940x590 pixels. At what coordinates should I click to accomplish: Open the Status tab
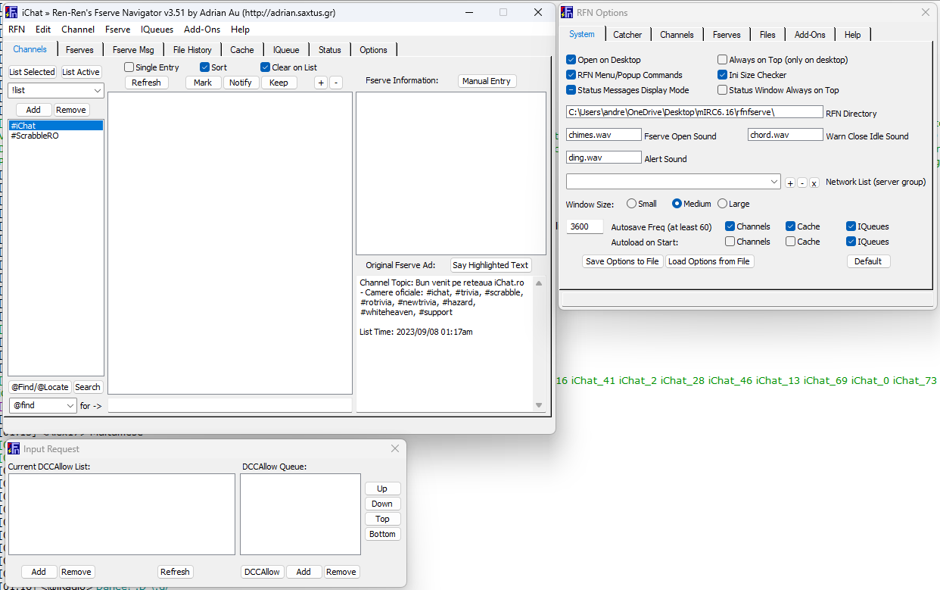click(x=329, y=50)
